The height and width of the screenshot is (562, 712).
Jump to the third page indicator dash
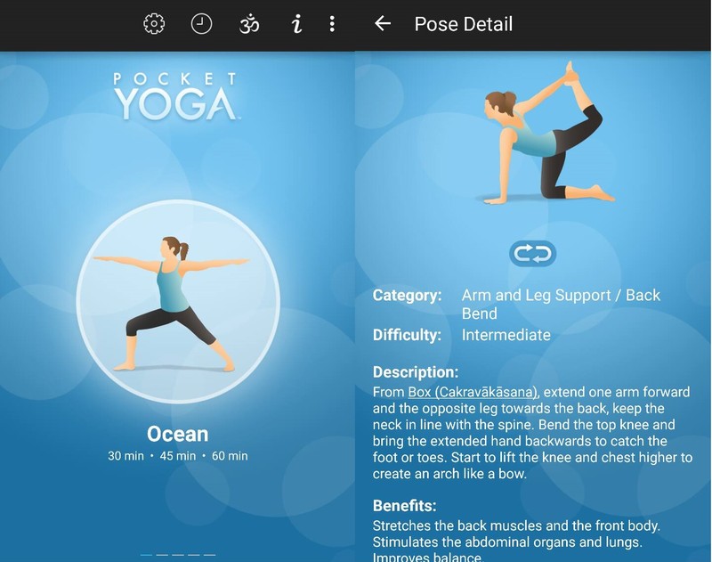178,555
